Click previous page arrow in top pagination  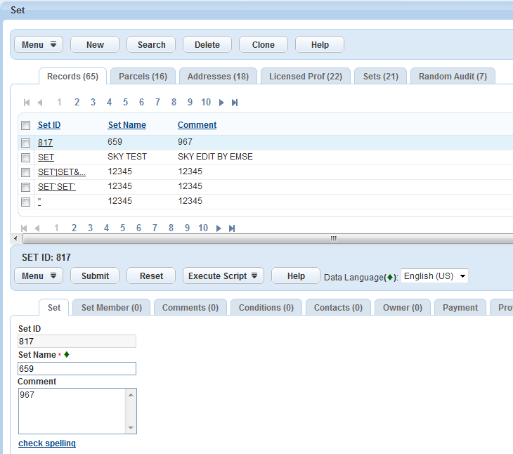coord(40,103)
